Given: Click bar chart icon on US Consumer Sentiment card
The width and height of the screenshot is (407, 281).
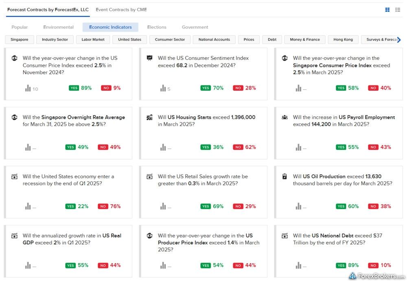Looking at the screenshot, I should (x=163, y=88).
